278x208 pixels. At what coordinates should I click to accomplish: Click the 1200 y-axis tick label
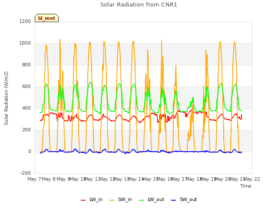coord(25,21)
